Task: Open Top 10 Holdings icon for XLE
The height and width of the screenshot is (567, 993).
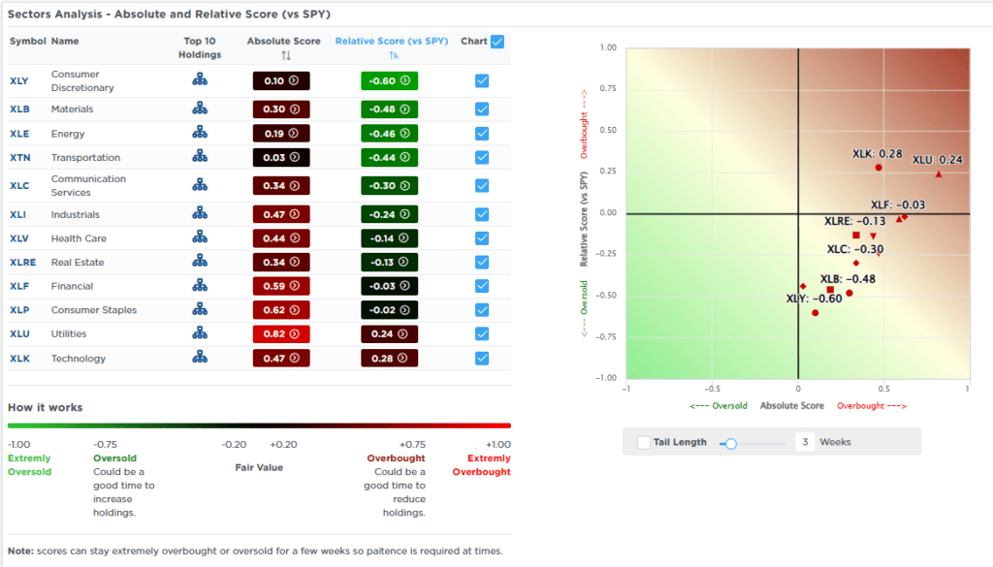Action: point(200,132)
